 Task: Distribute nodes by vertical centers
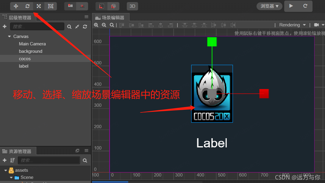(x=194, y=25)
